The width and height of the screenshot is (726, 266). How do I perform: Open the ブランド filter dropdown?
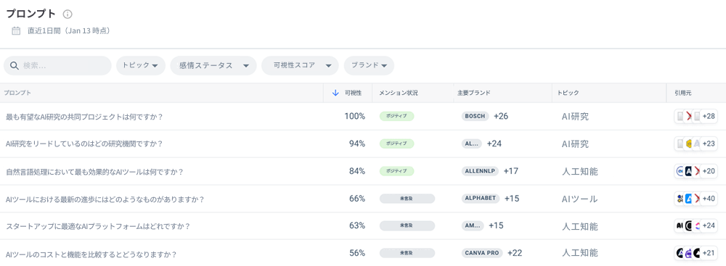point(369,66)
